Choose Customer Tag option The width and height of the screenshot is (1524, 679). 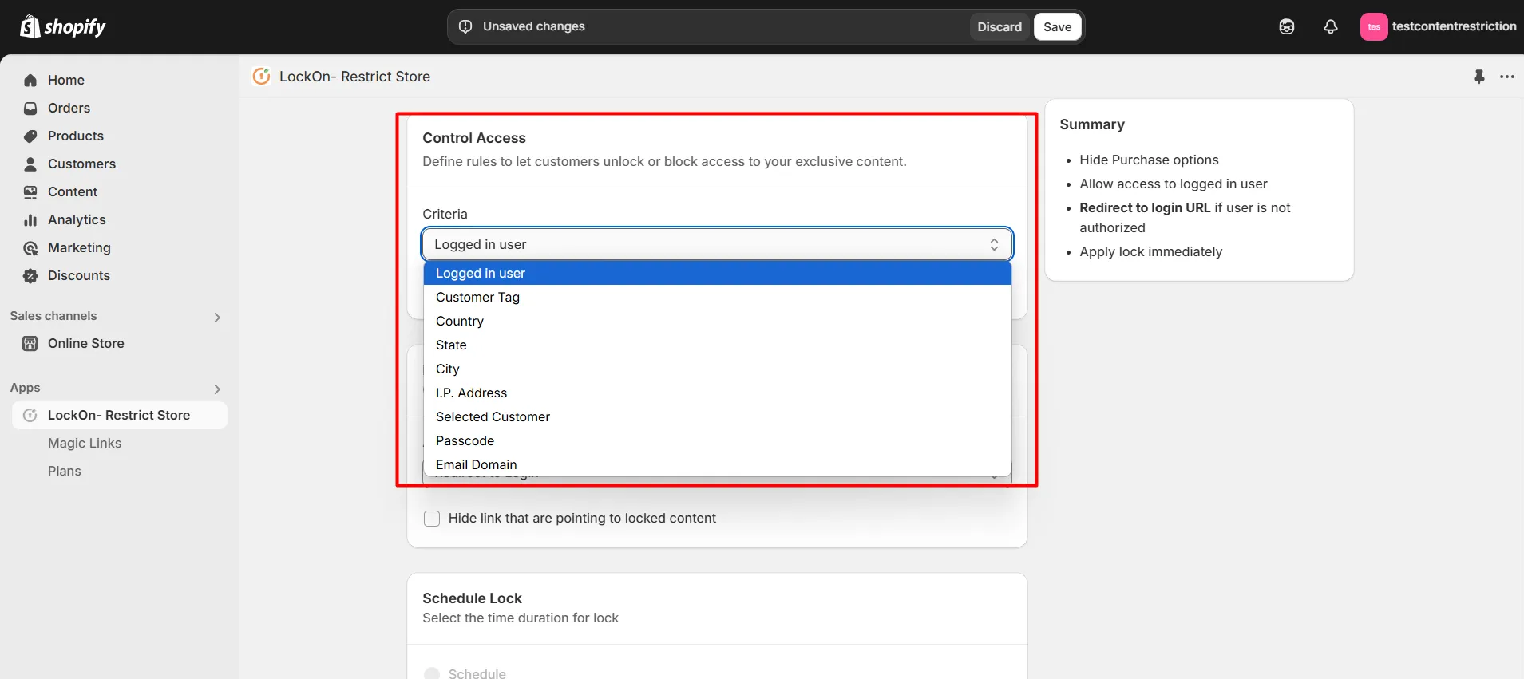717,297
